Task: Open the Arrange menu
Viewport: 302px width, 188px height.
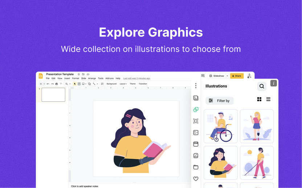Action: [92, 78]
